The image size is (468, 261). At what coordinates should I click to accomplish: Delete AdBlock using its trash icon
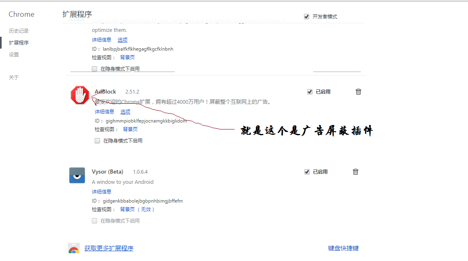(359, 91)
